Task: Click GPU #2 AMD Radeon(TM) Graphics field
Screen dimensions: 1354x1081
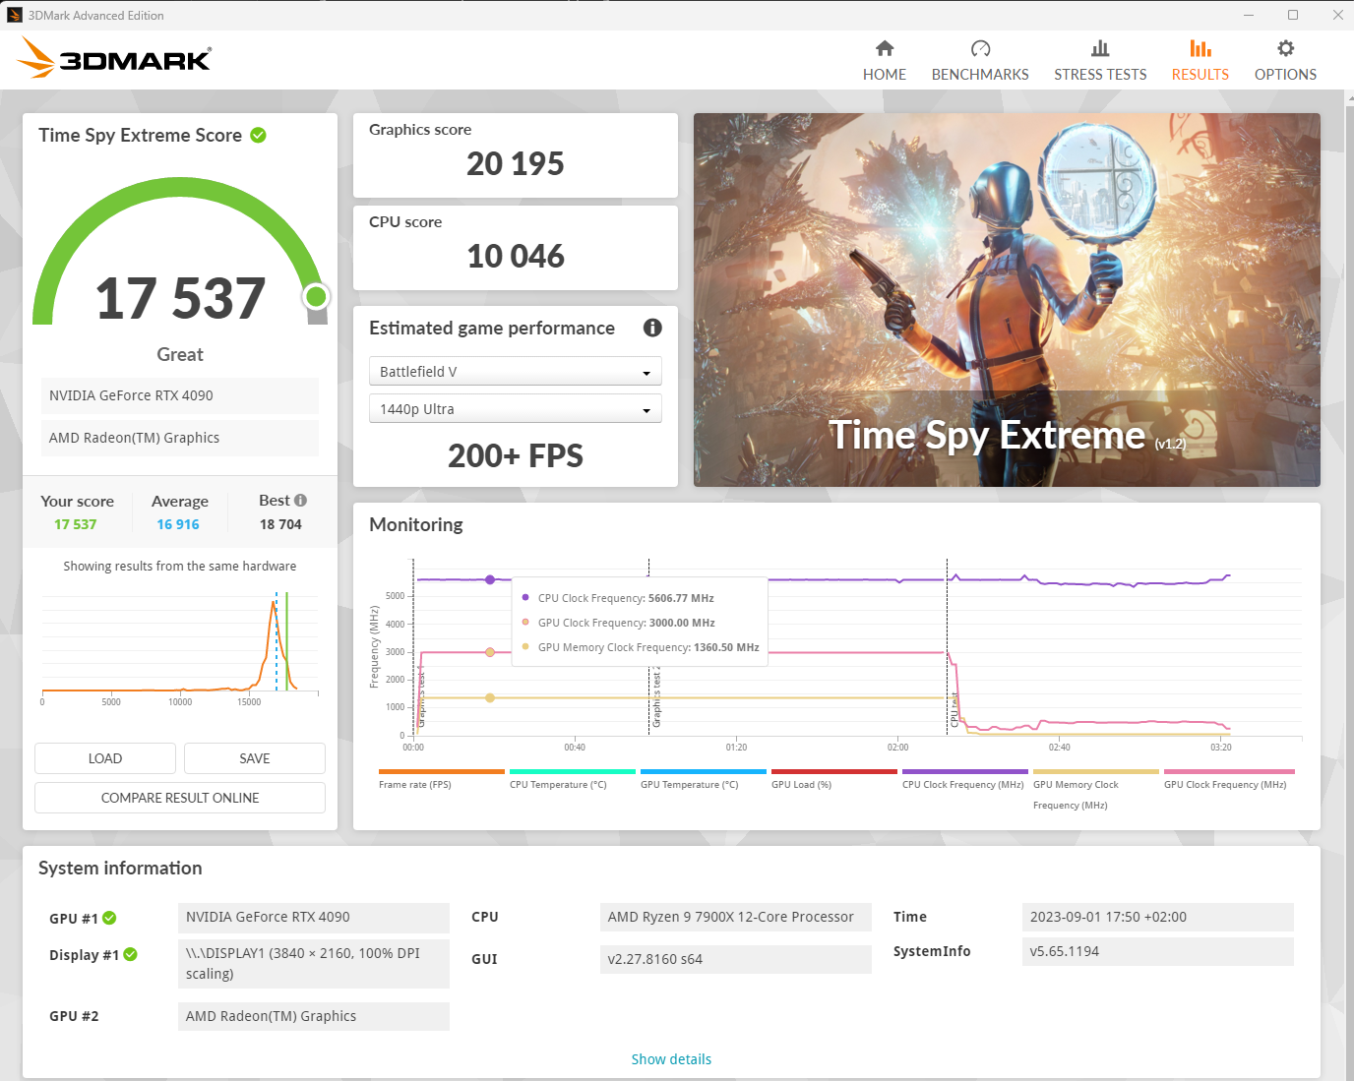Action: pos(314,1016)
